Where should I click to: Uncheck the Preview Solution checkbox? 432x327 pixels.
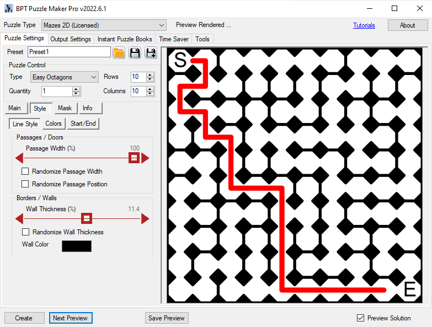point(361,318)
